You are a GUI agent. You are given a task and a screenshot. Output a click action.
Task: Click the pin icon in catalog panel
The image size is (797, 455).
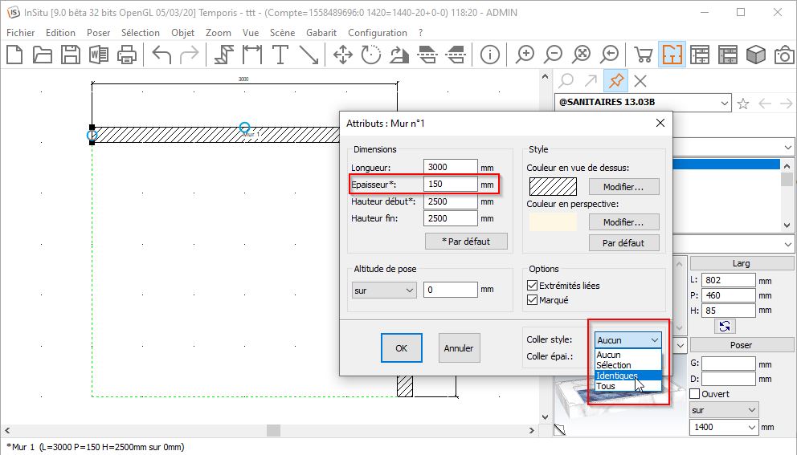(616, 80)
